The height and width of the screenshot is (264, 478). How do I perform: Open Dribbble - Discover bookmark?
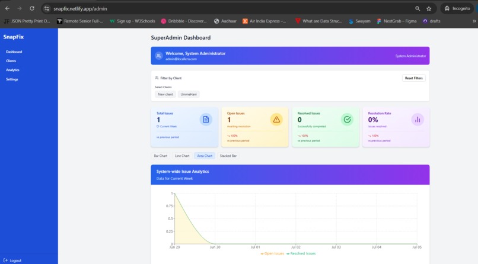pos(184,21)
